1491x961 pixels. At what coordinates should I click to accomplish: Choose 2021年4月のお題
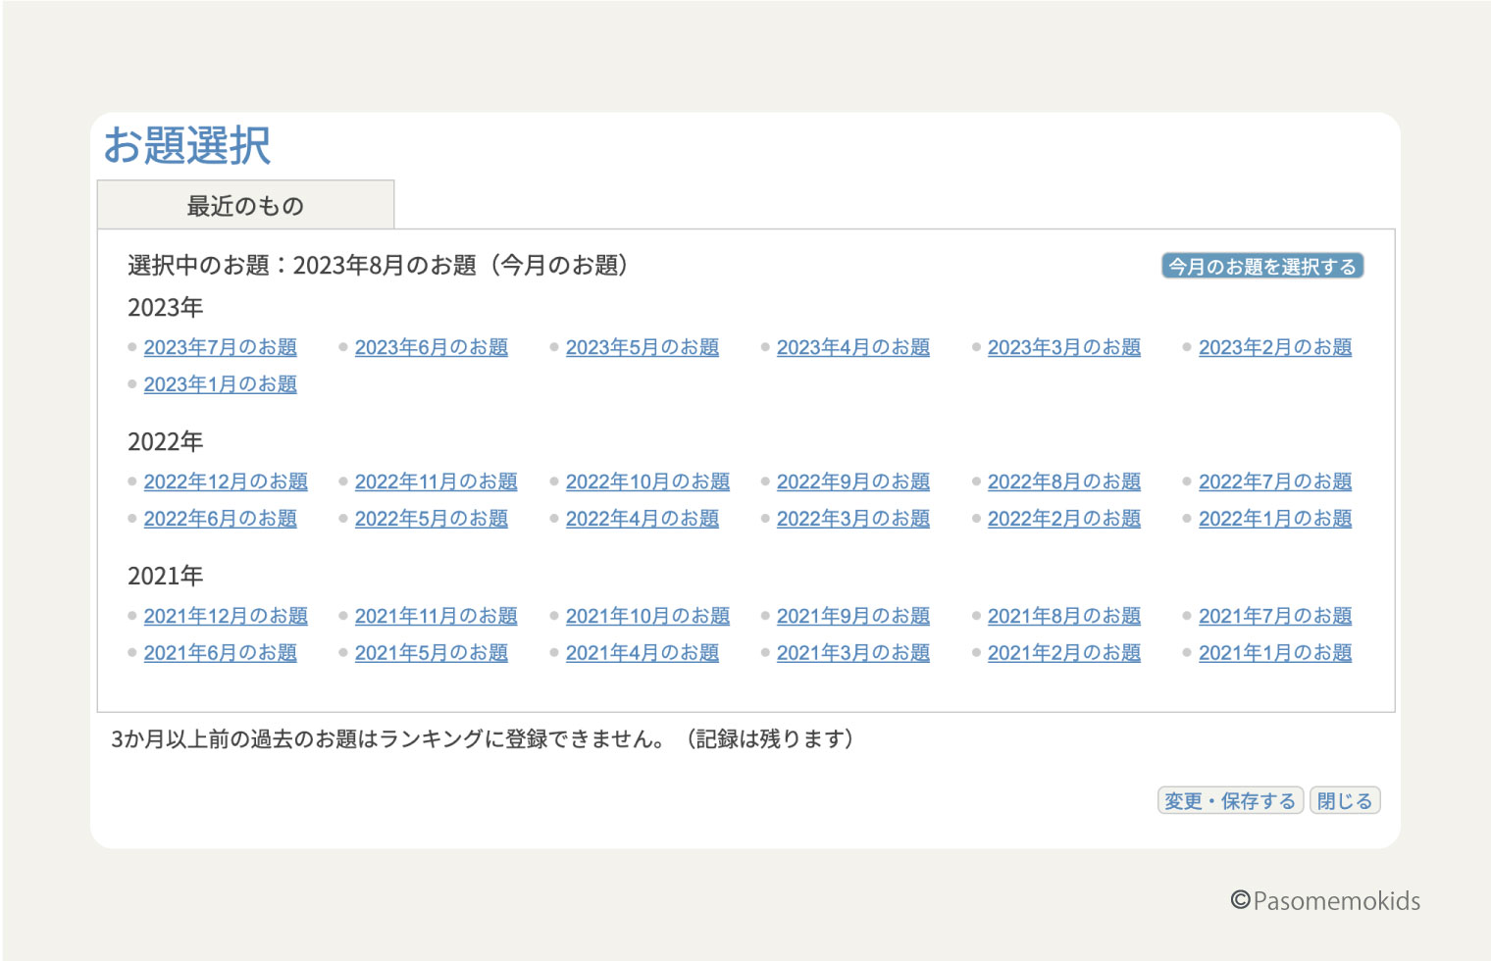point(642,653)
